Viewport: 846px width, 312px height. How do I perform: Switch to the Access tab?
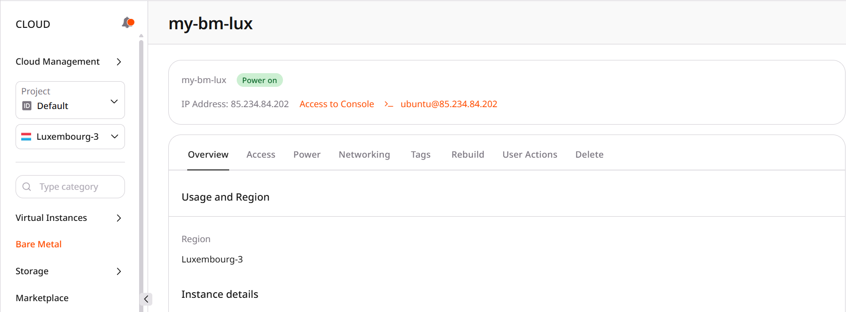click(x=261, y=155)
